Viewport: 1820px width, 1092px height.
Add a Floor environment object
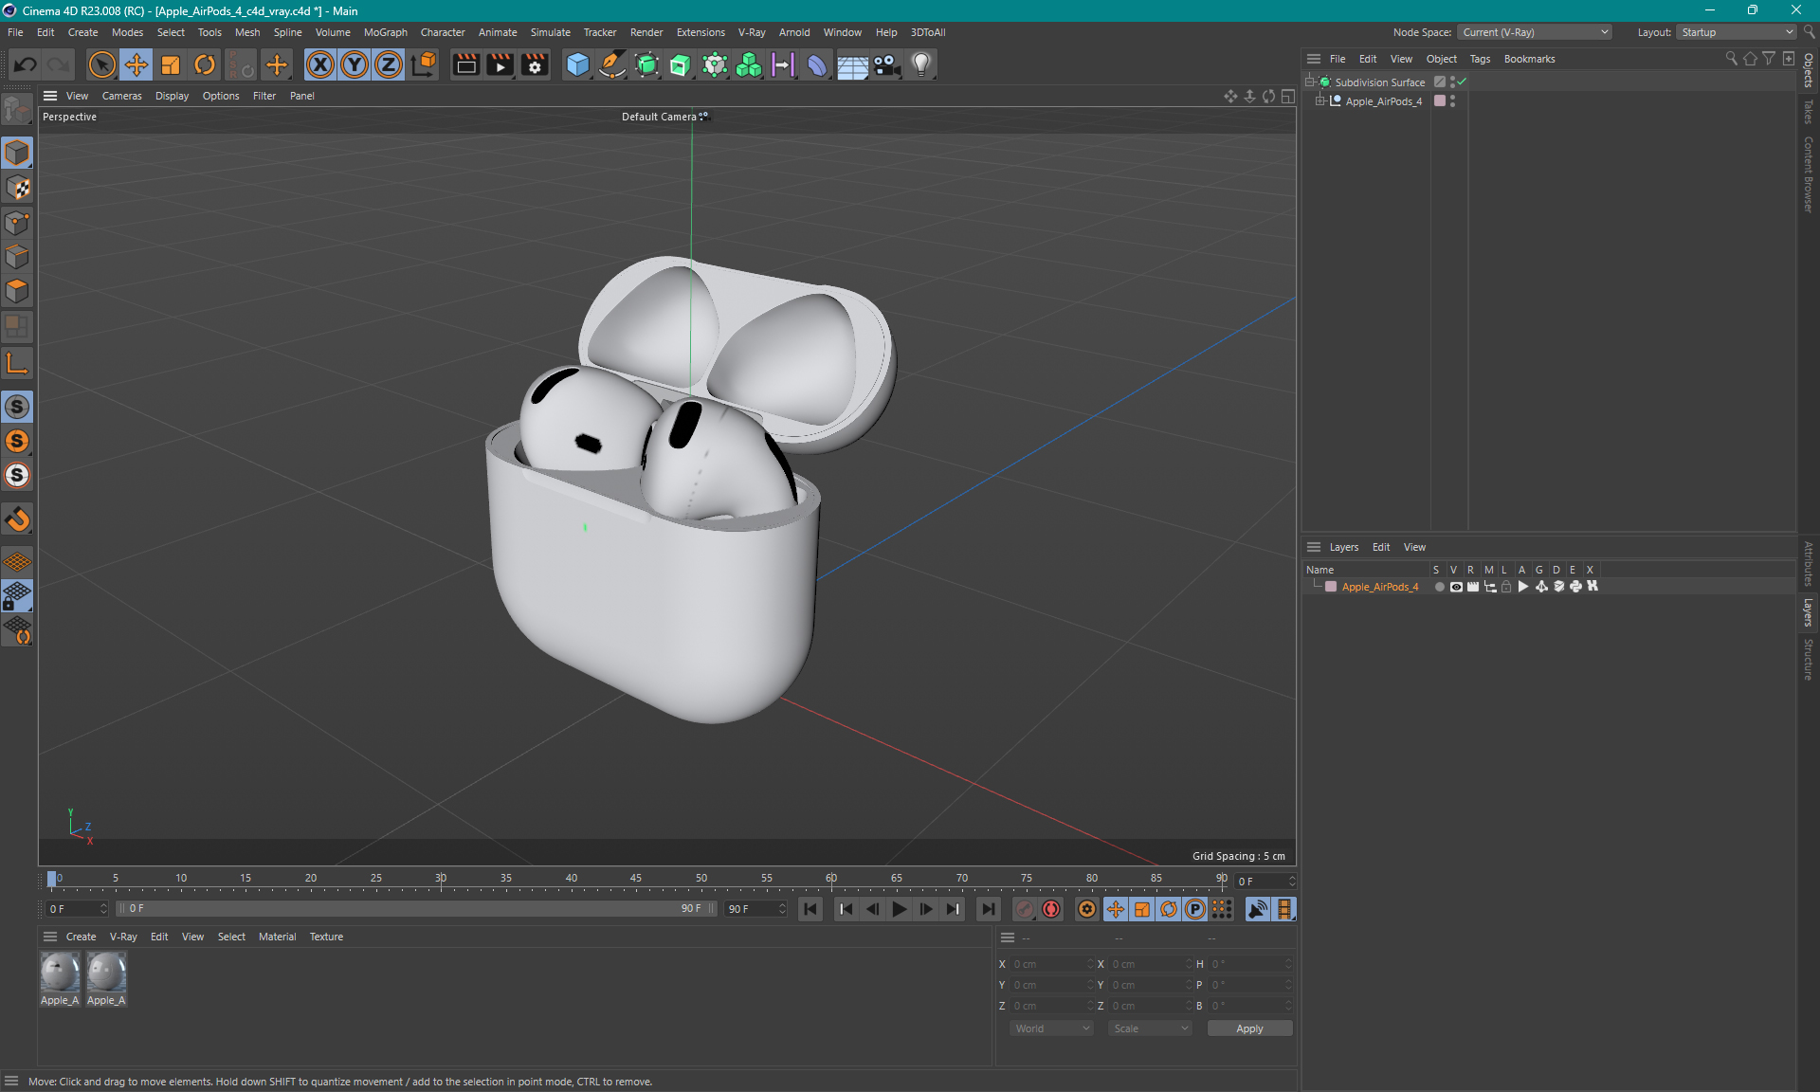pyautogui.click(x=852, y=64)
